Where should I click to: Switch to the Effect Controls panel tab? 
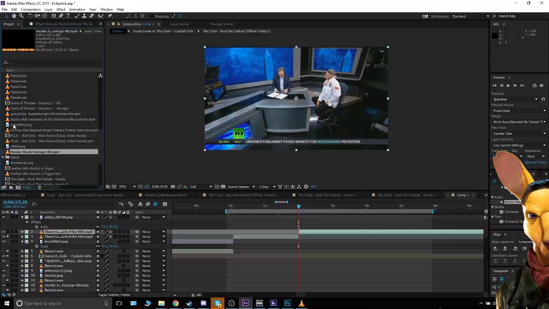point(63,24)
